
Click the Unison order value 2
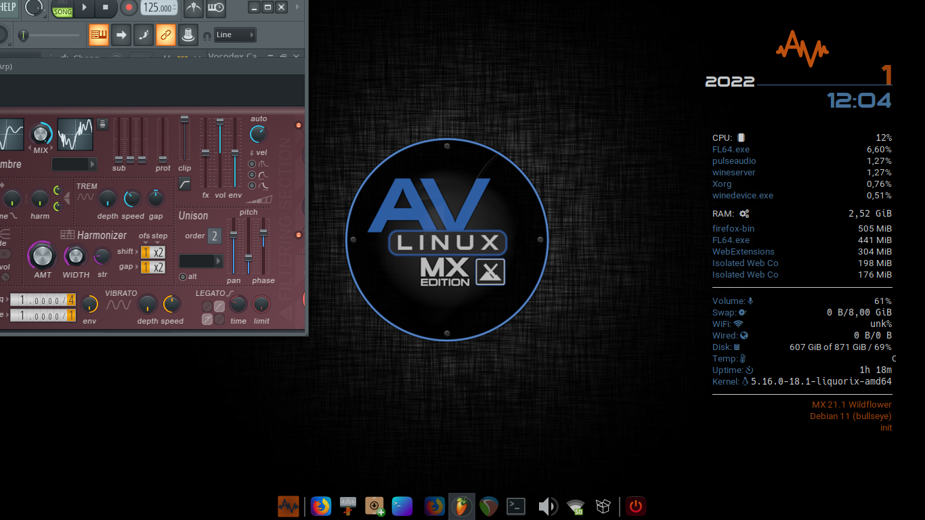215,236
